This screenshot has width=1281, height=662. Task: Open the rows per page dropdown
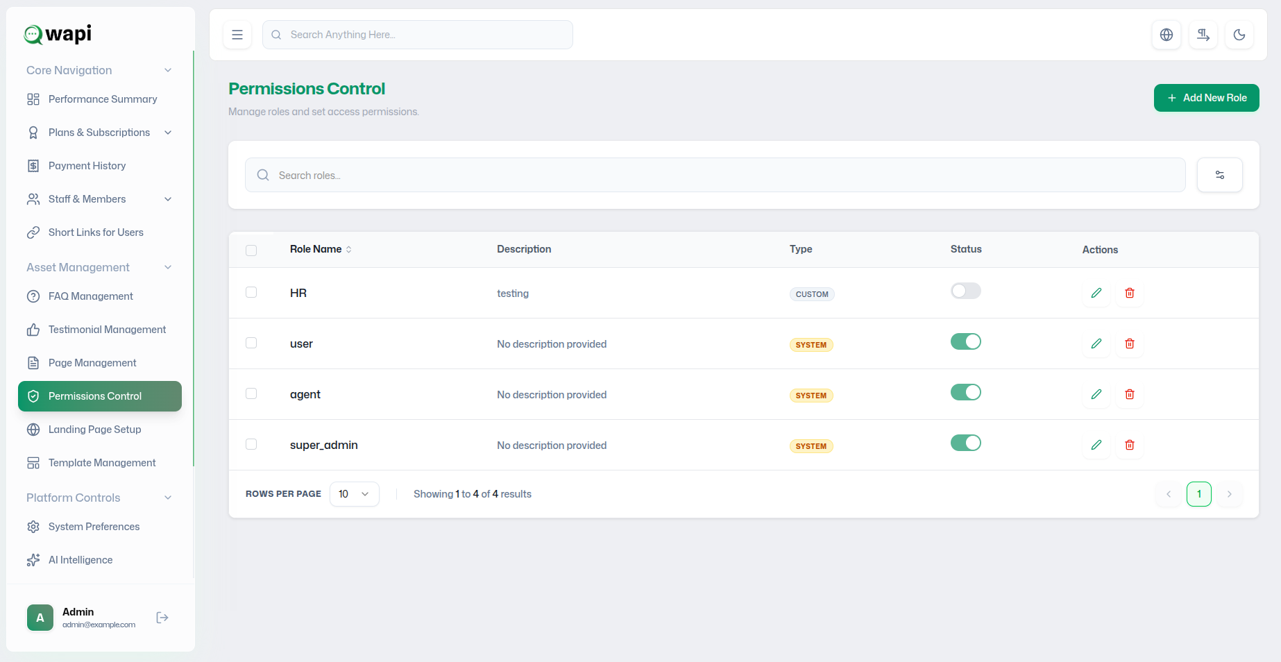pyautogui.click(x=355, y=494)
